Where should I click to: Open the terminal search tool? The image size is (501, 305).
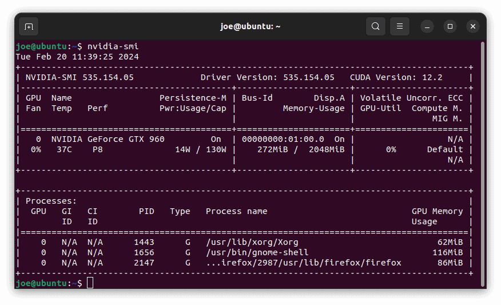[375, 26]
